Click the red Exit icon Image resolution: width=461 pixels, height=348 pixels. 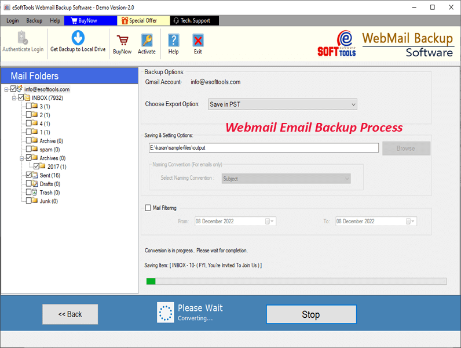point(198,40)
